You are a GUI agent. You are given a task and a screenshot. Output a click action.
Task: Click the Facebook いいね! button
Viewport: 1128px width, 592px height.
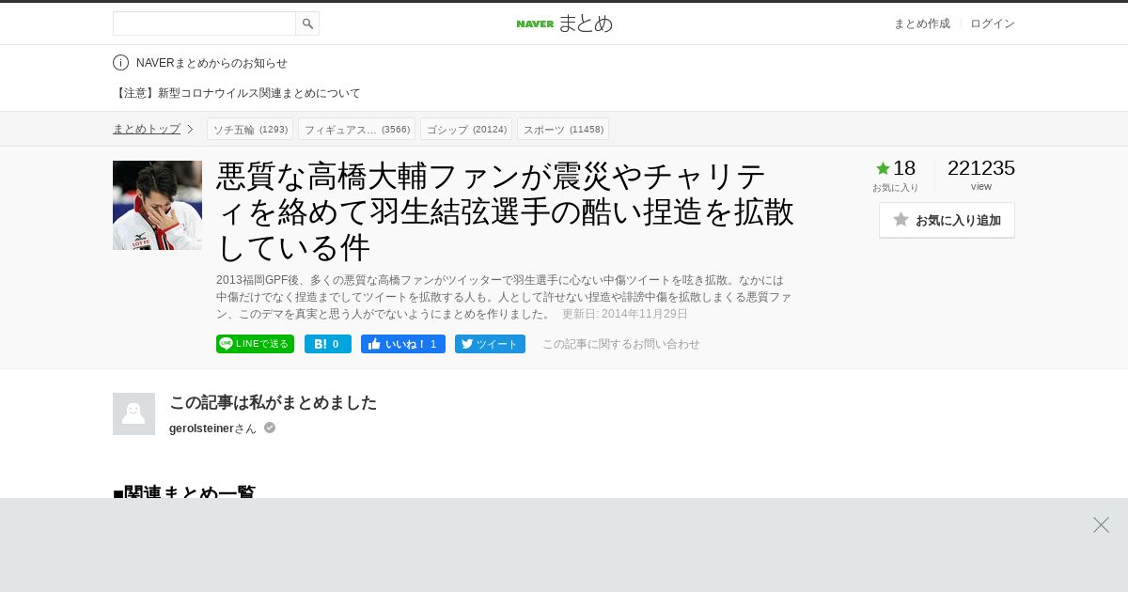tap(403, 344)
